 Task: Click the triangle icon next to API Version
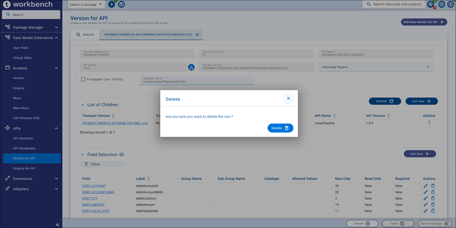pyautogui.click(x=191, y=67)
